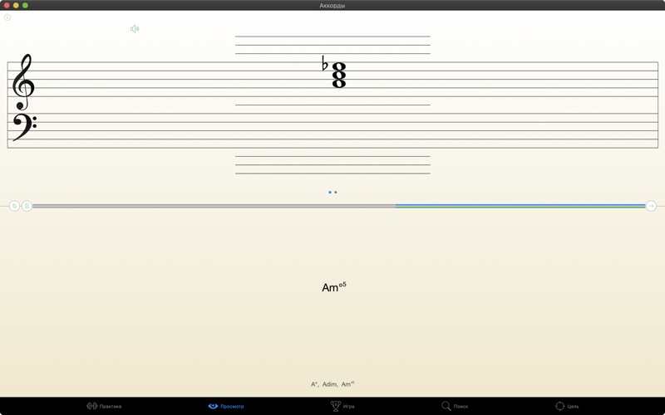Click the treble clef symbol
Viewport: 665px width, 415px height.
23,81
